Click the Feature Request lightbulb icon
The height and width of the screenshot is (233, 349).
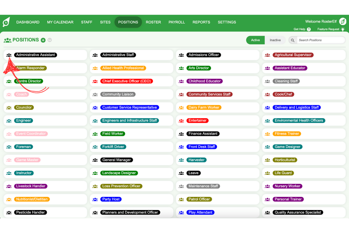click(343, 29)
